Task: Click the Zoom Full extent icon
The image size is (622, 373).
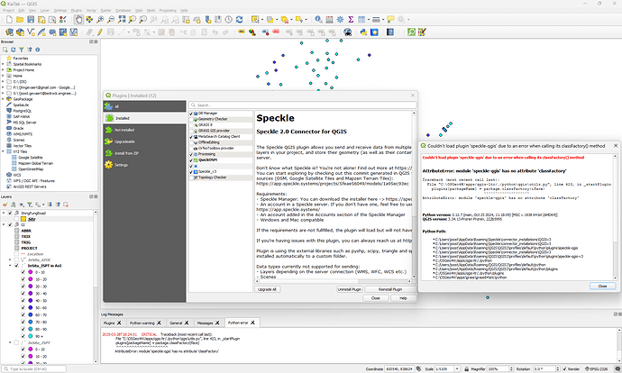Action: [122, 20]
